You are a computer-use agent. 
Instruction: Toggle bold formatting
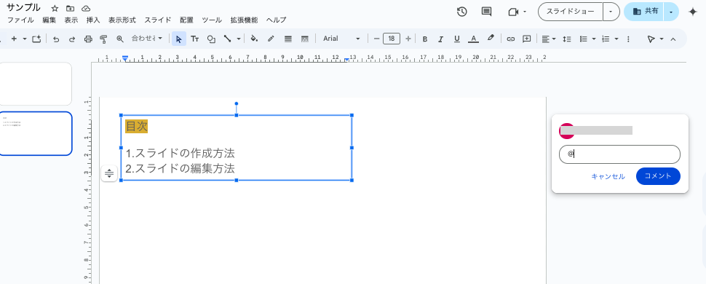(424, 39)
